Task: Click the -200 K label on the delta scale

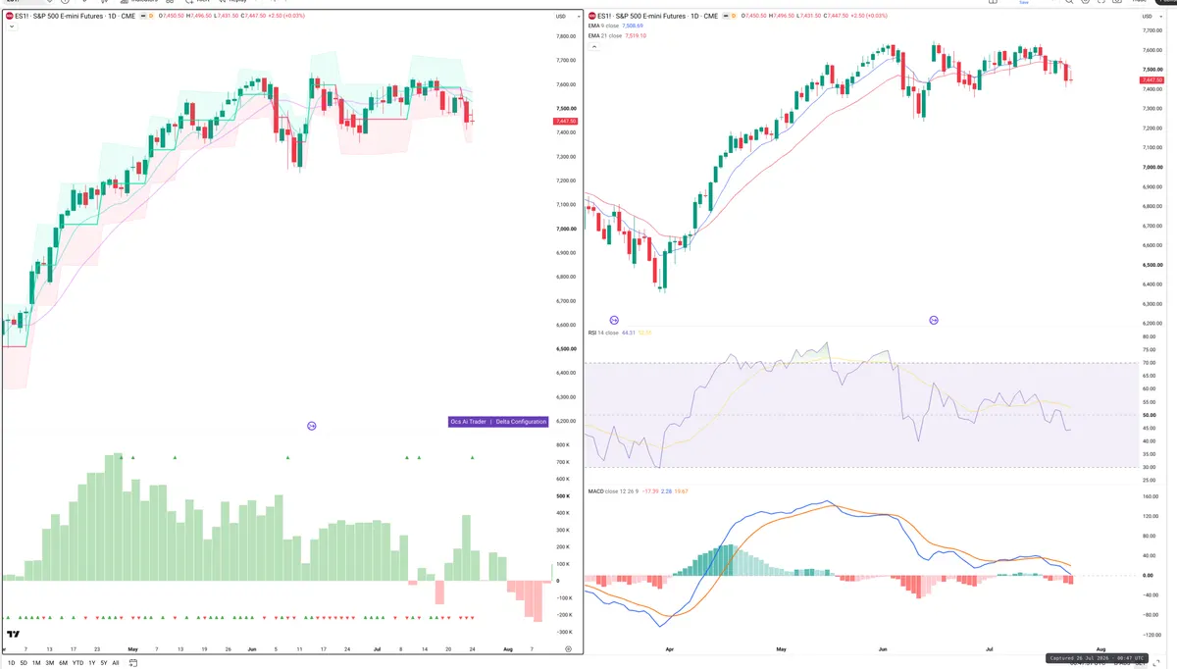Action: click(x=564, y=615)
